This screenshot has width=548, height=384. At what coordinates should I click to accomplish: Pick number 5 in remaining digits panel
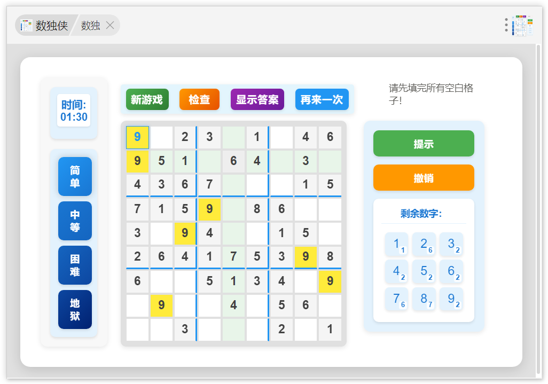point(424,271)
